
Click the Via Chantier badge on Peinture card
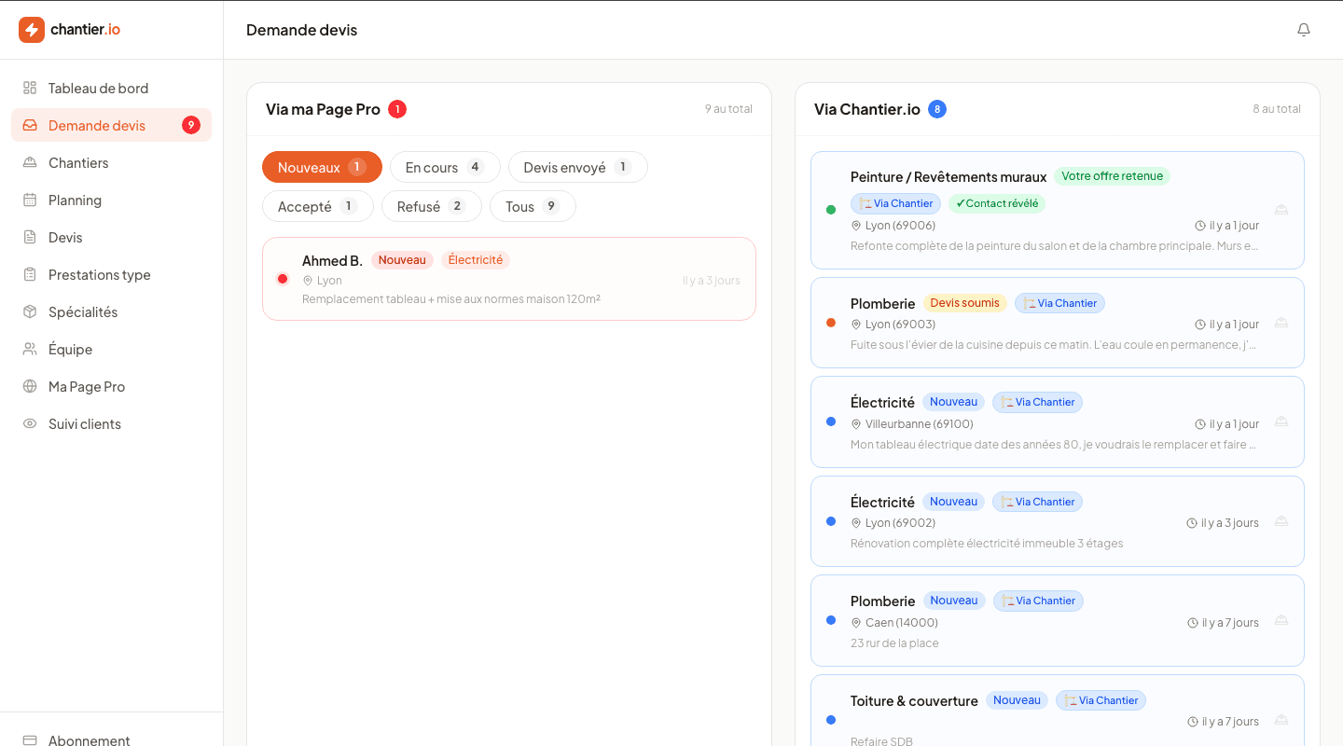click(895, 203)
